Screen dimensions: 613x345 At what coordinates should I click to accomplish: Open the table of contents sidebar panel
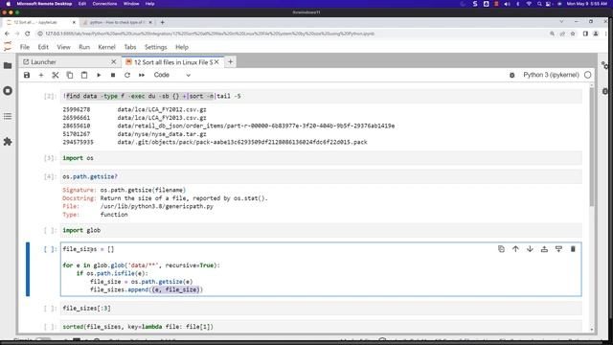click(8, 116)
